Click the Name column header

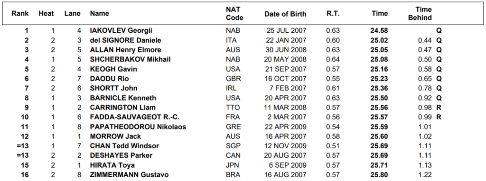coord(100,14)
